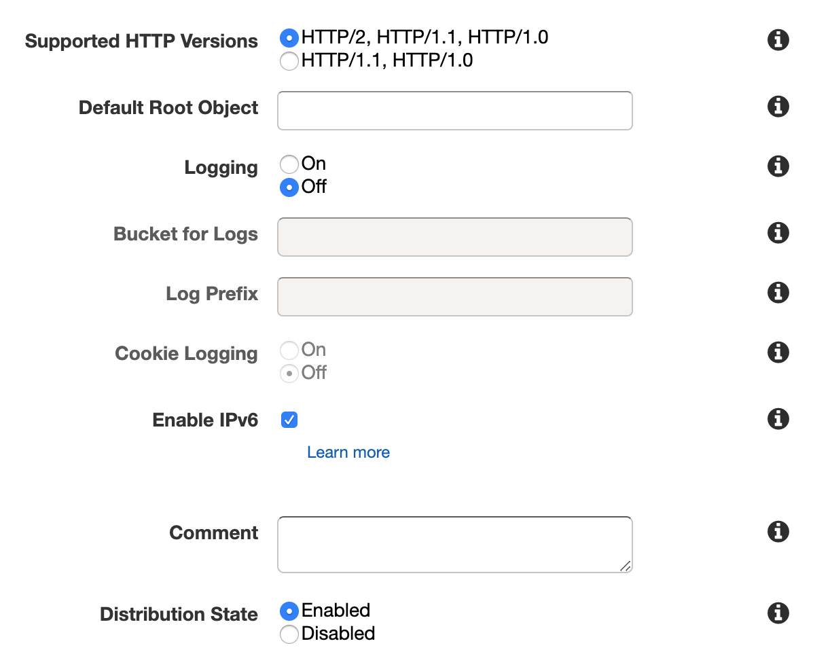Toggle the Enable IPv6 checkbox
830x671 pixels.
(289, 420)
